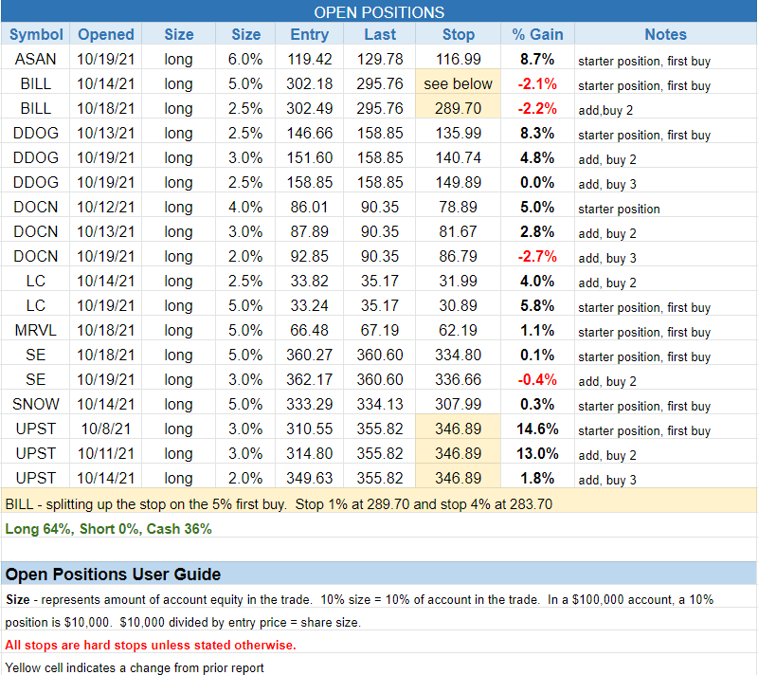Select LC entry price 33.24
The width and height of the screenshot is (758, 675).
310,305
